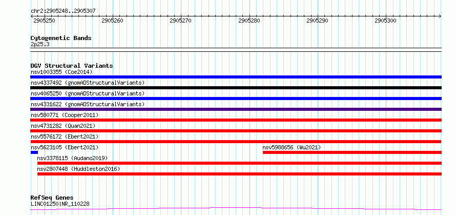
Task: Click the short blue bar of nsv5623105
Action: click(x=34, y=152)
